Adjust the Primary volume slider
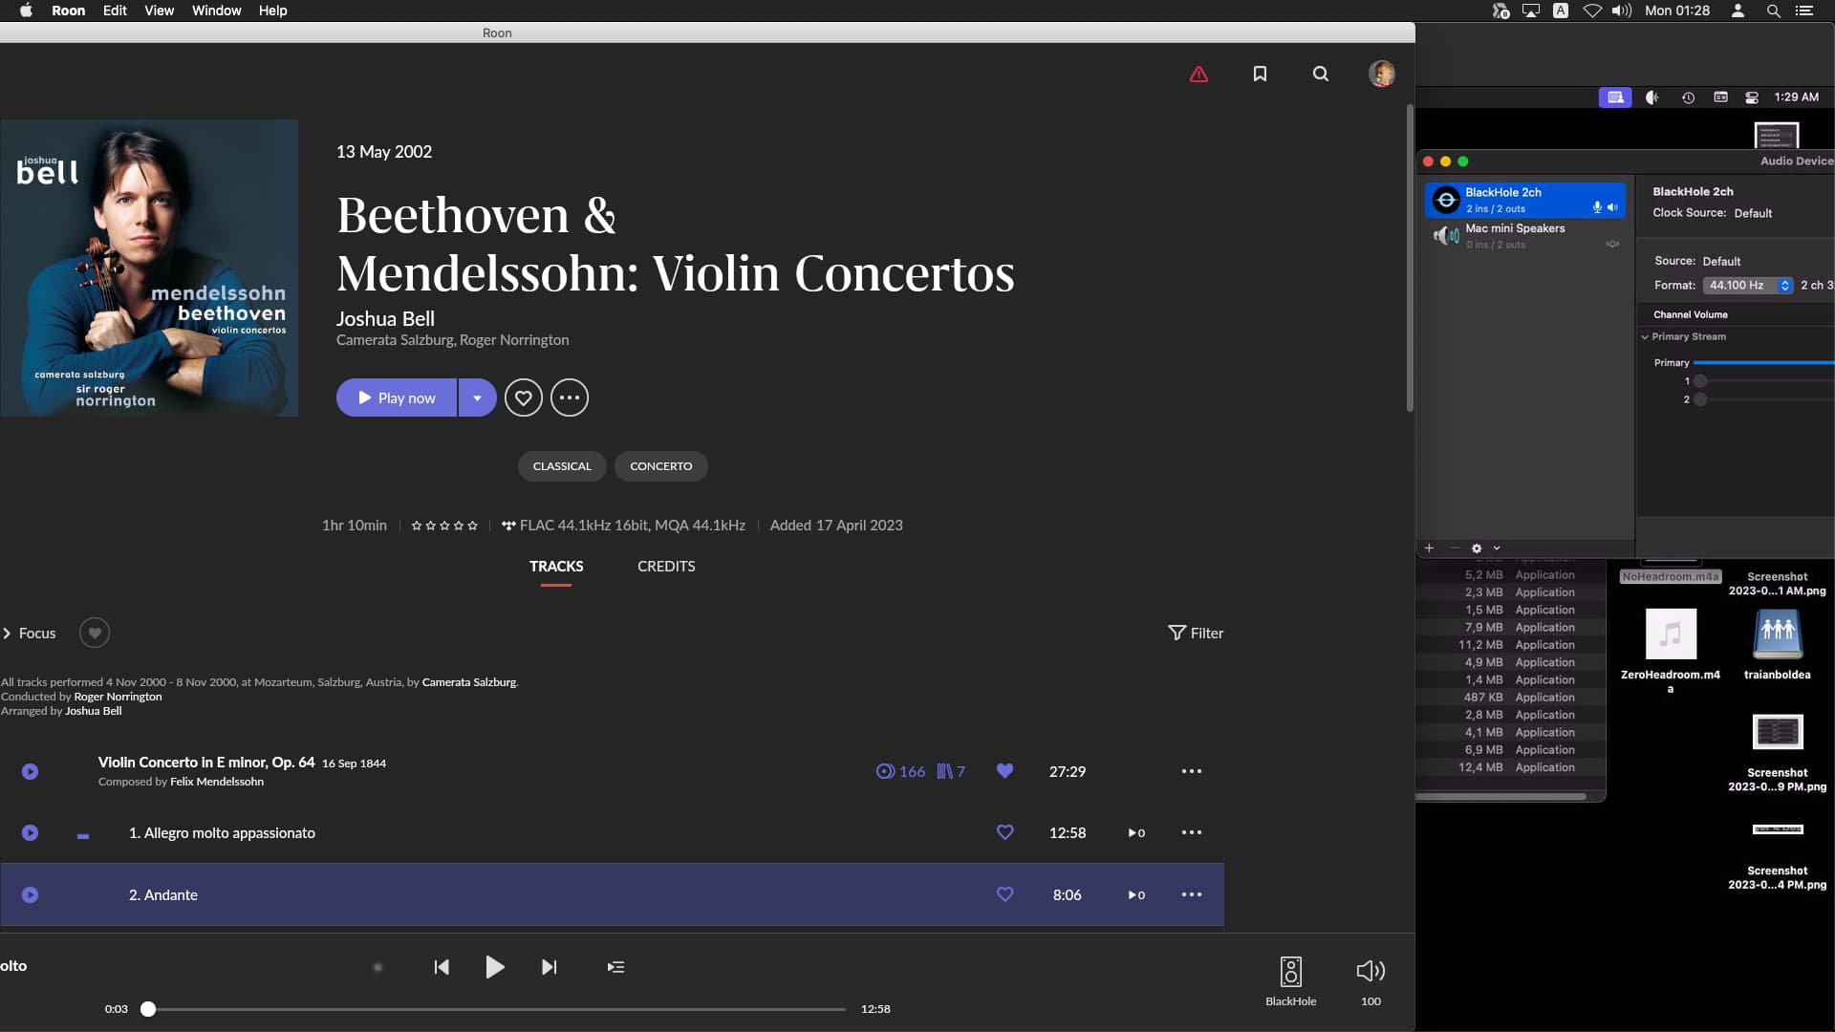The image size is (1835, 1032). [1763, 363]
